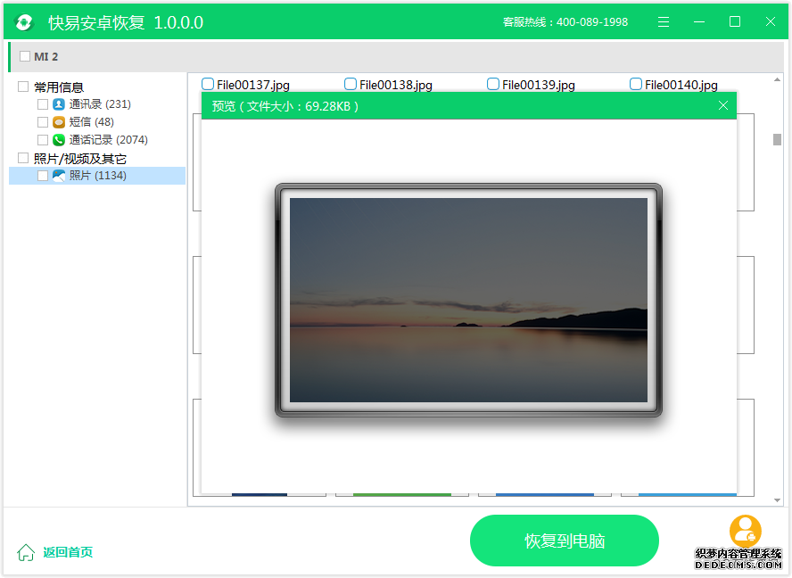
Task: Click the 恢复到电脑 restore button
Action: [x=565, y=541]
